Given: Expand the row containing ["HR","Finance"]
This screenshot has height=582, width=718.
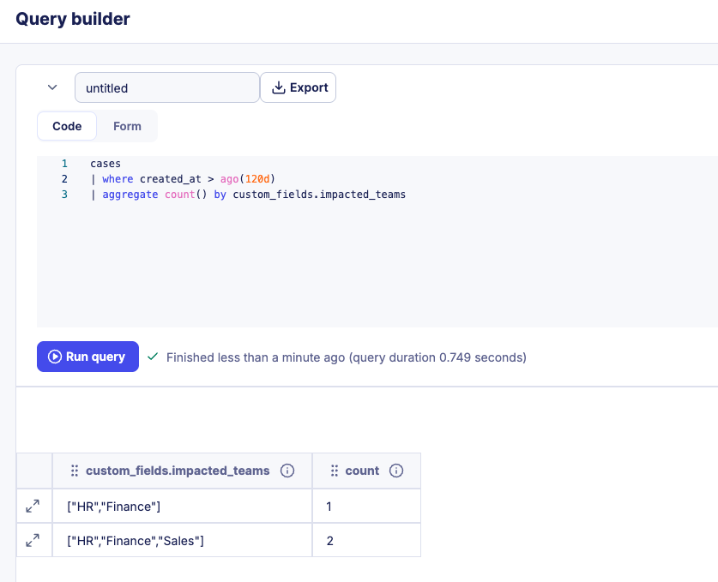Looking at the screenshot, I should (33, 506).
